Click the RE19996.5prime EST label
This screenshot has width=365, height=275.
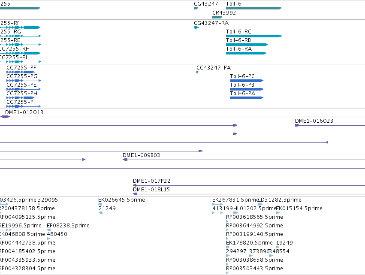click(x=21, y=226)
